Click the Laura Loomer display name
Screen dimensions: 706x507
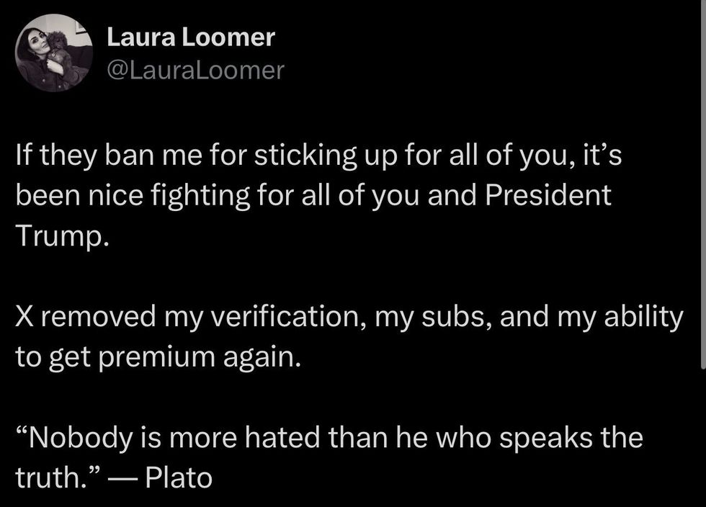[x=191, y=37]
